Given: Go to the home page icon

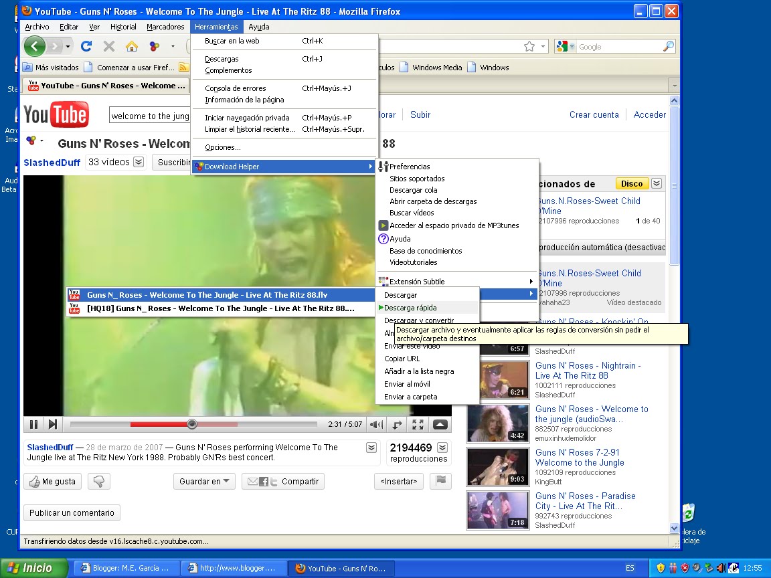Looking at the screenshot, I should (x=131, y=47).
